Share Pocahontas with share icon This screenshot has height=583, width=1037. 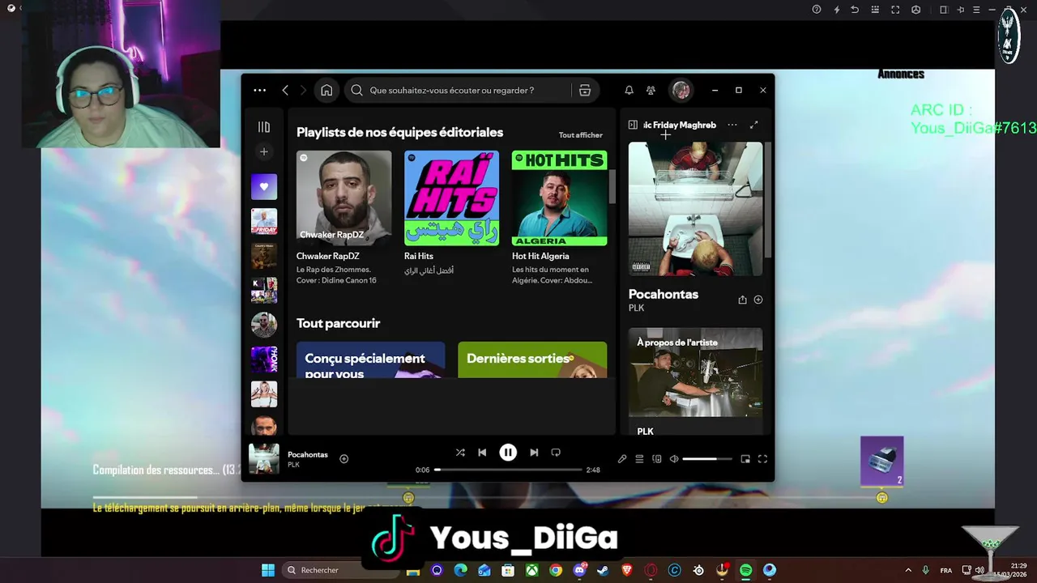742,300
